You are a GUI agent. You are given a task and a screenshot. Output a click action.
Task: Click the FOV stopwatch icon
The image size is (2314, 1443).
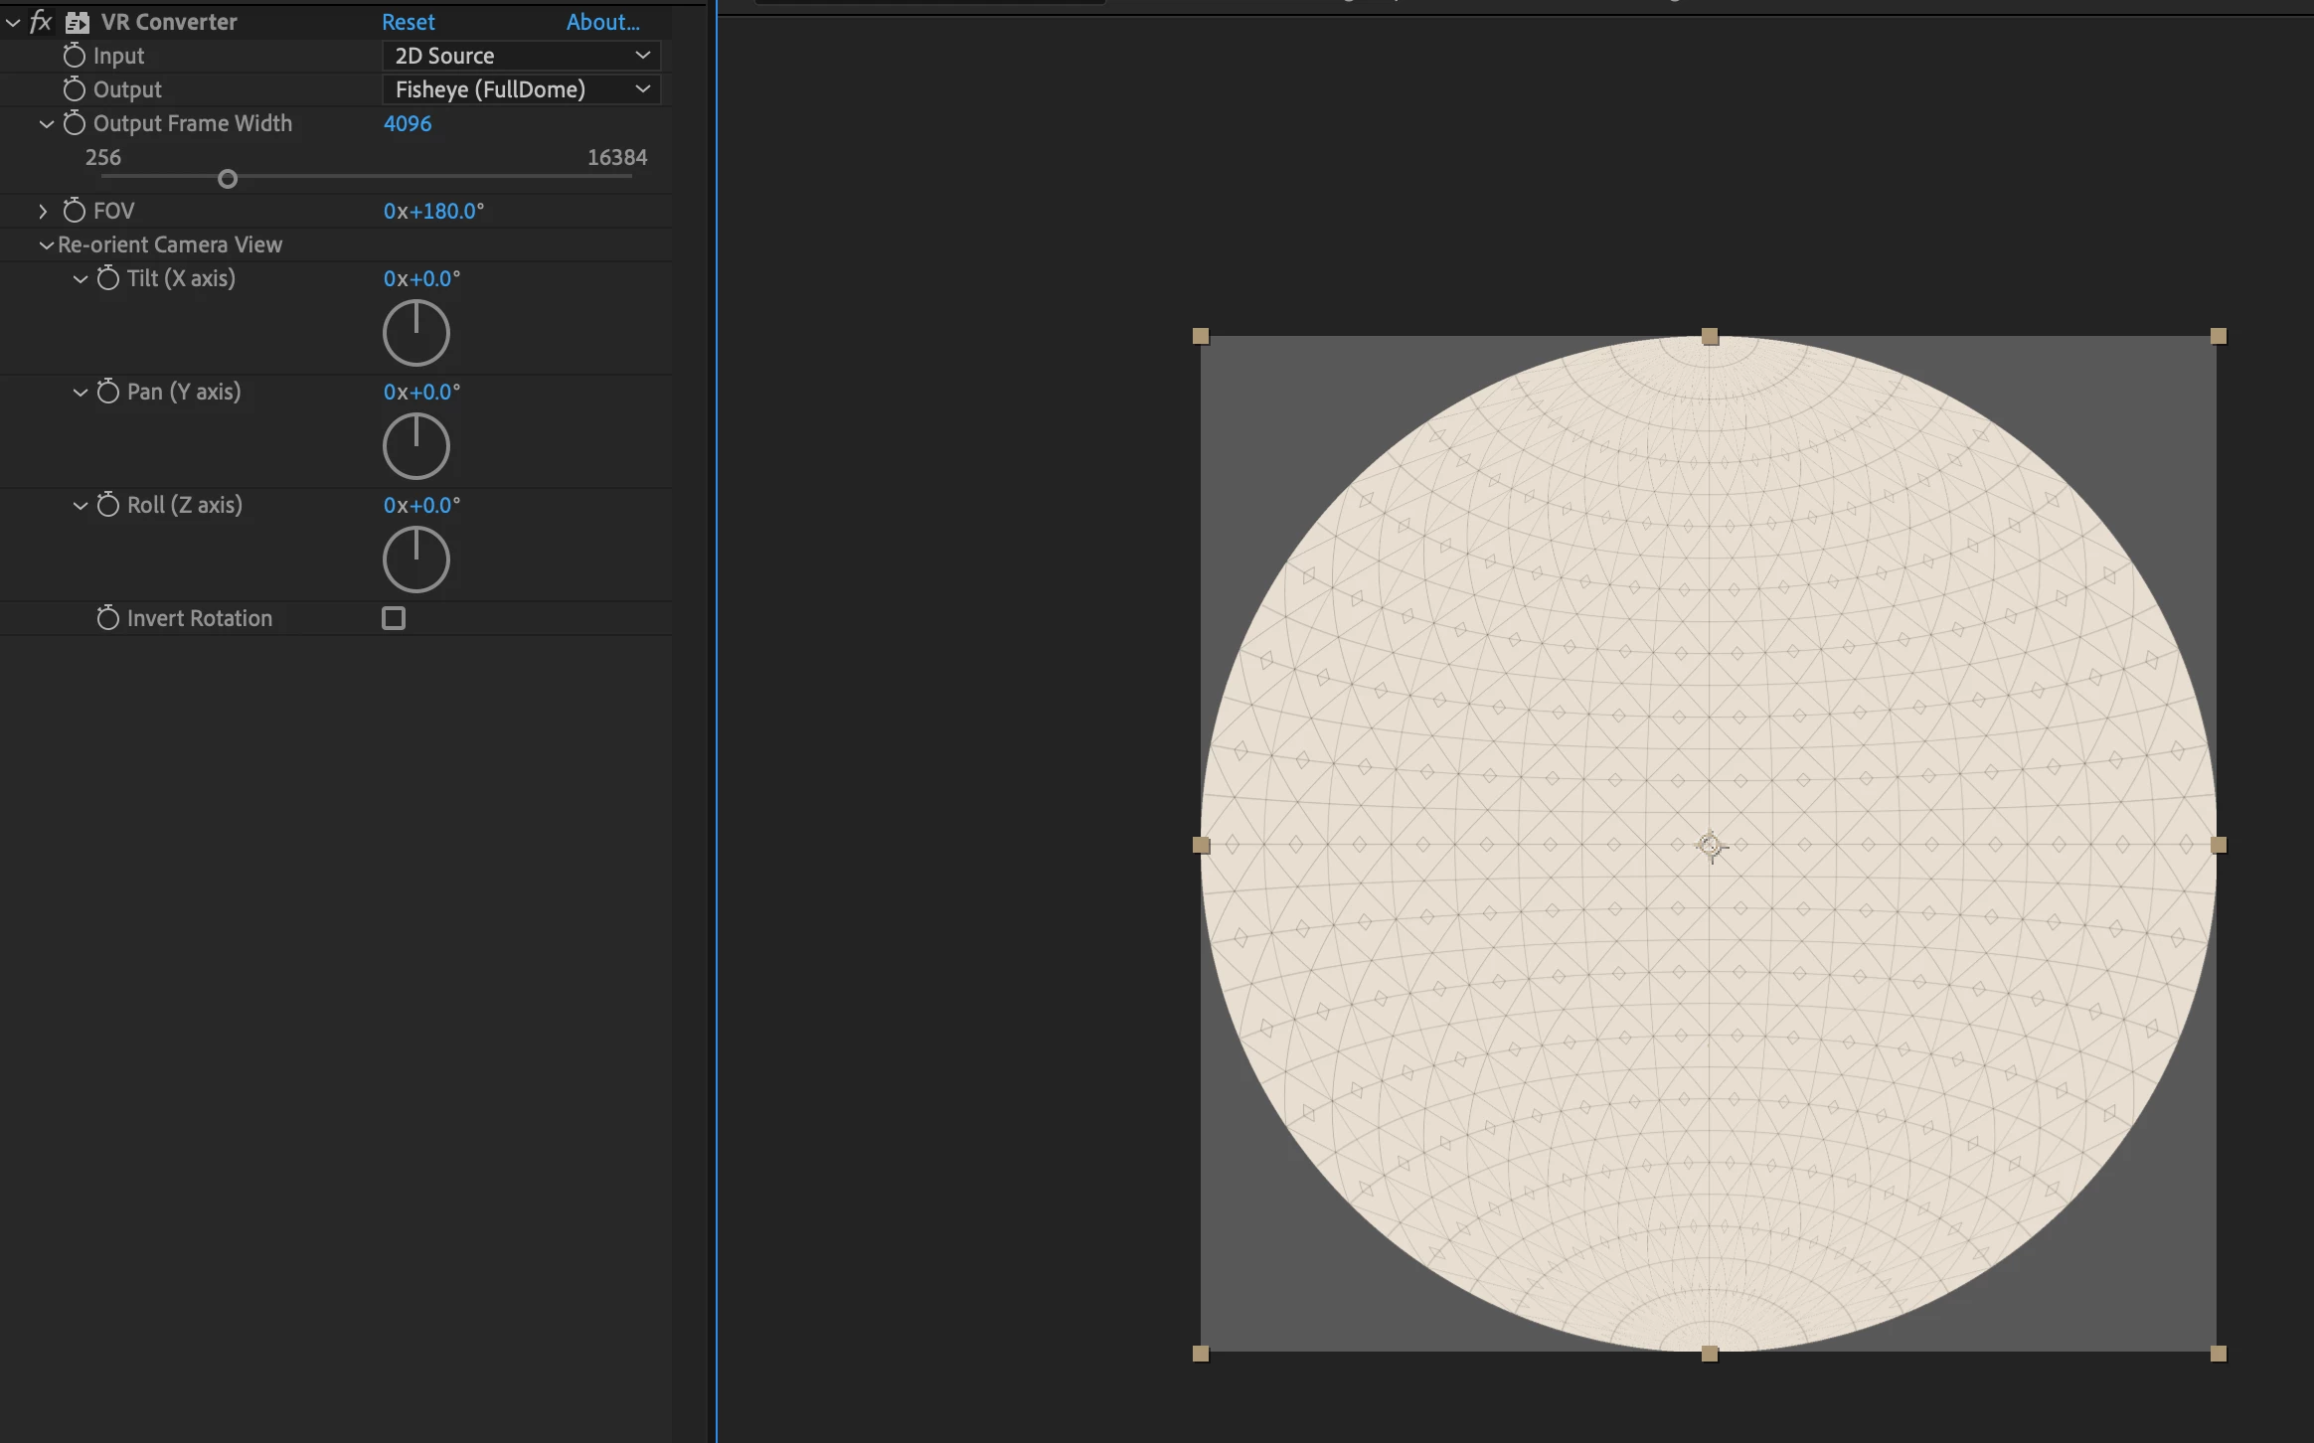click(75, 211)
